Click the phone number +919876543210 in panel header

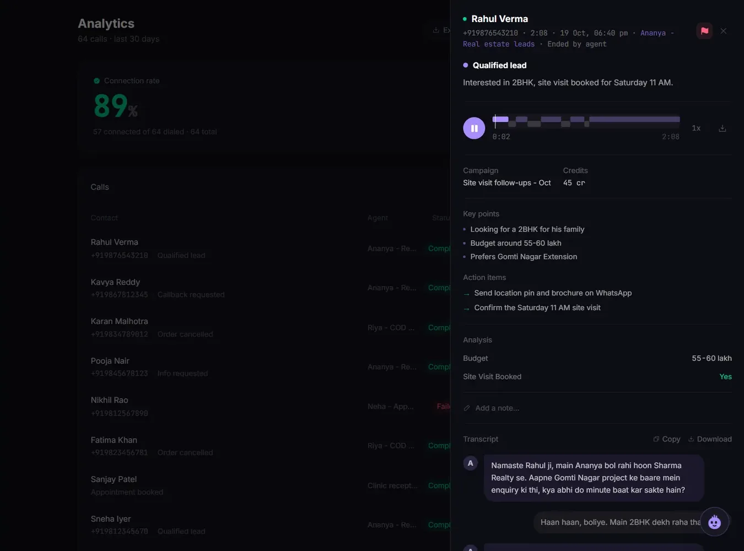click(490, 33)
